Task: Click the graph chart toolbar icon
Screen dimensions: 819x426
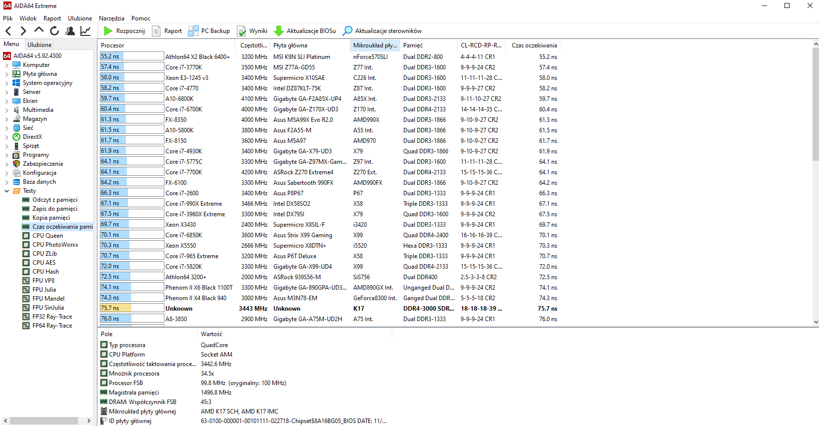Action: pos(85,31)
